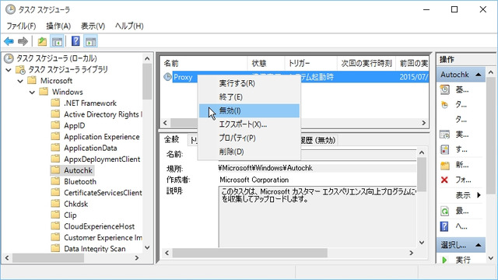Click the green refresh icon in the Actions pane

pos(444,211)
